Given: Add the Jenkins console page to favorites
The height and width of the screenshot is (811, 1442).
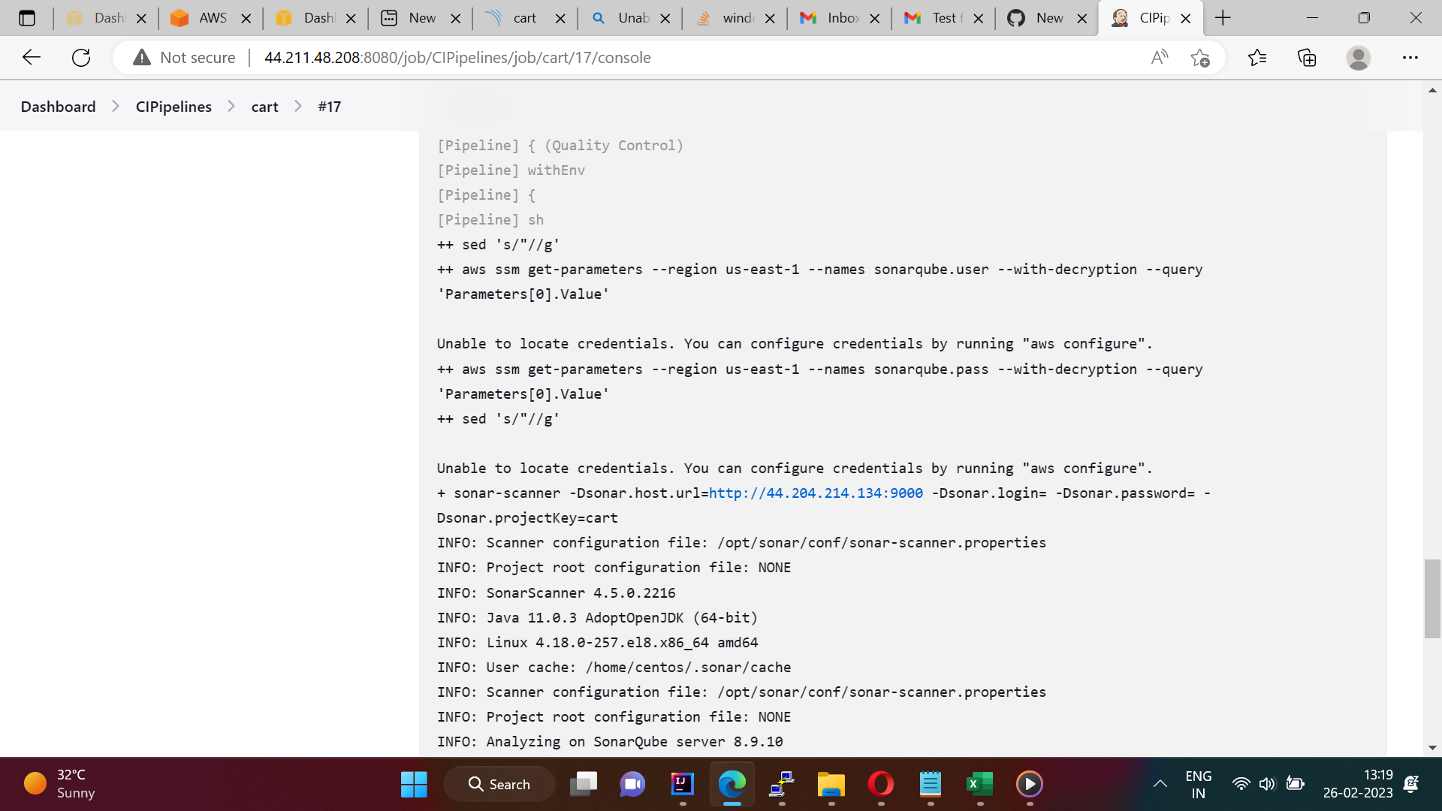Looking at the screenshot, I should pyautogui.click(x=1199, y=57).
